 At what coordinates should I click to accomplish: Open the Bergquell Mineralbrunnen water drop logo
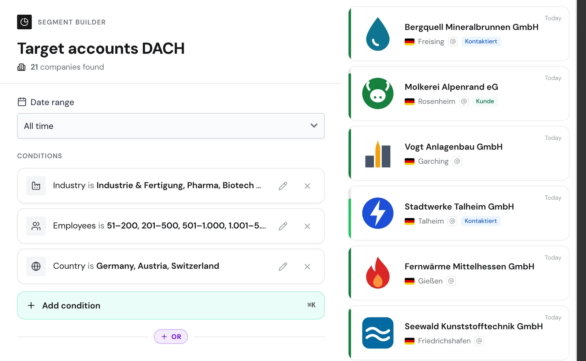point(378,34)
